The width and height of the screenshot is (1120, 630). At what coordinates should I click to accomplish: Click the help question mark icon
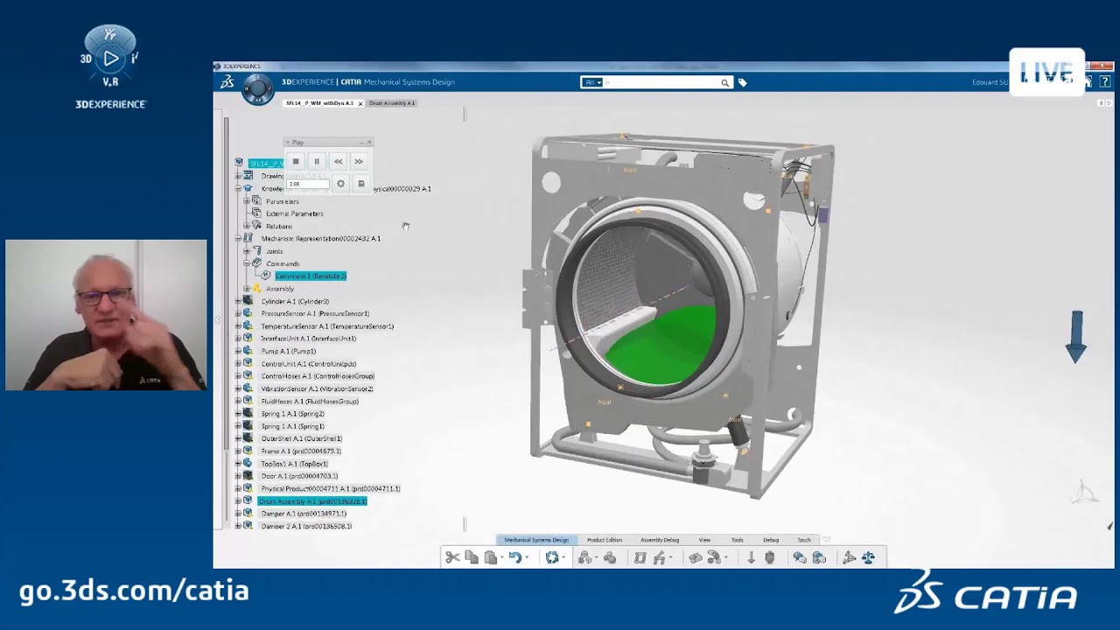coord(1105,81)
